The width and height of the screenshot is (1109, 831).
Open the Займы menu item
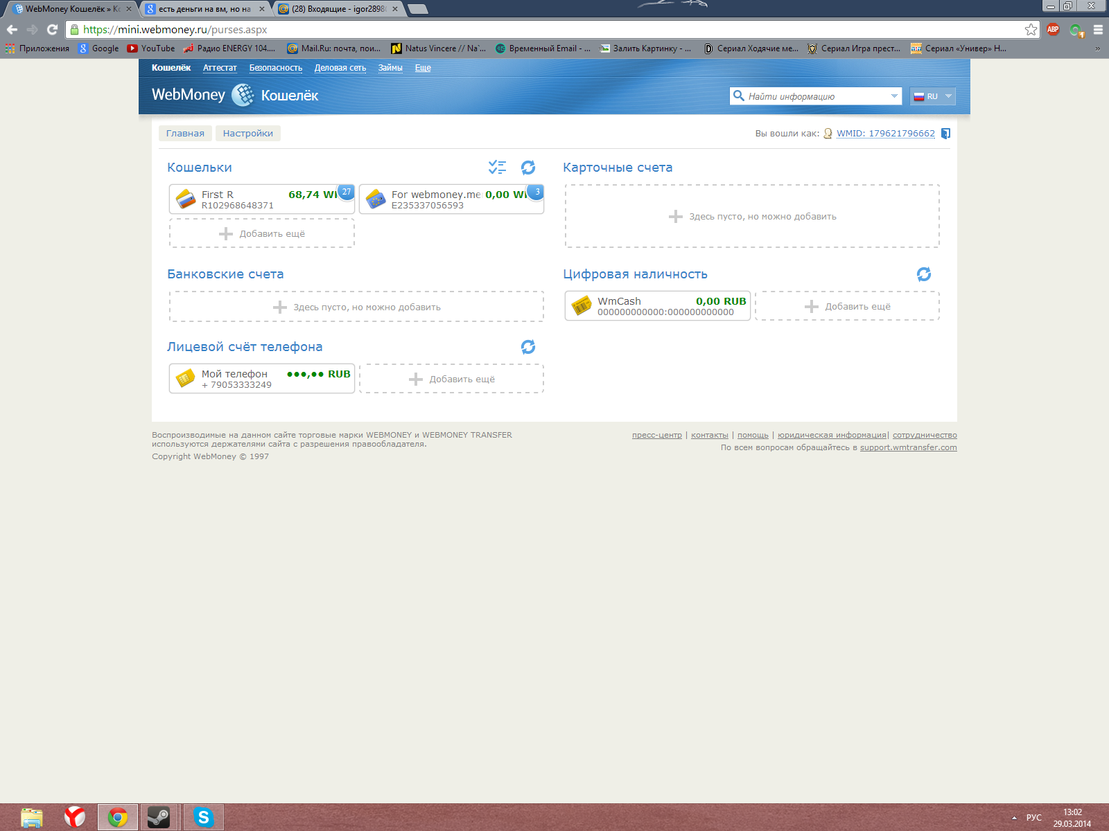pyautogui.click(x=390, y=68)
